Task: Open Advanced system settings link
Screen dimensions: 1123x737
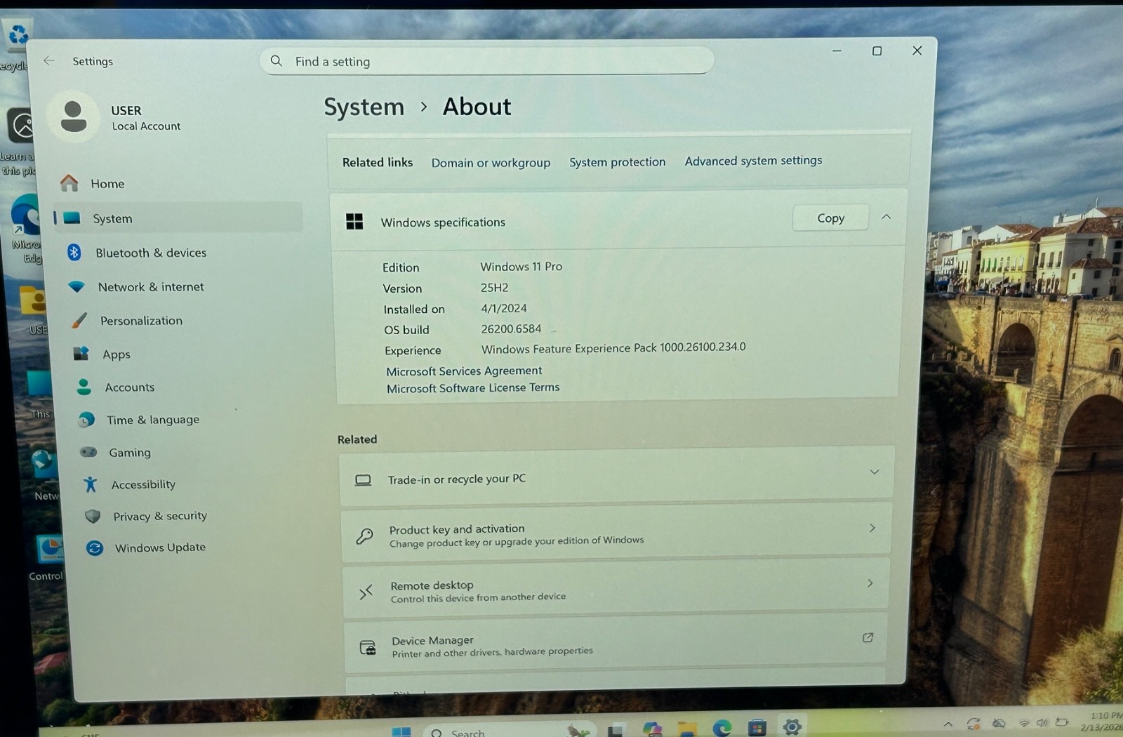Action: click(753, 161)
